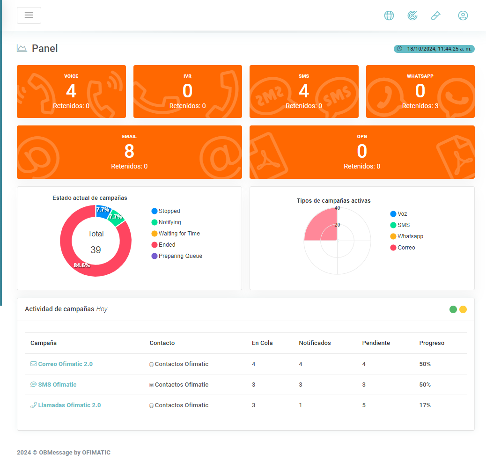Click the clock date-time badge
This screenshot has width=486, height=462.
[x=434, y=49]
